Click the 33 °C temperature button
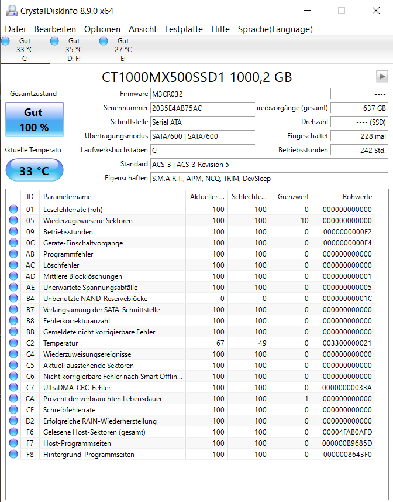The image size is (393, 502). tap(35, 170)
